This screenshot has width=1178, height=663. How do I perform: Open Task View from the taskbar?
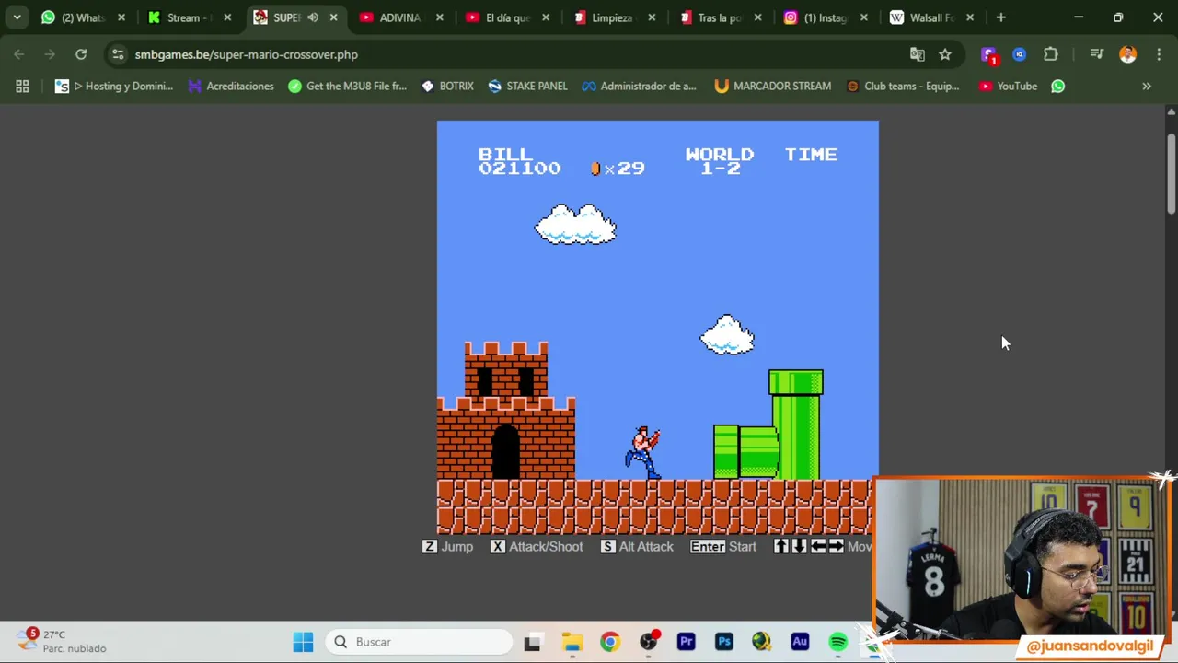pyautogui.click(x=533, y=642)
